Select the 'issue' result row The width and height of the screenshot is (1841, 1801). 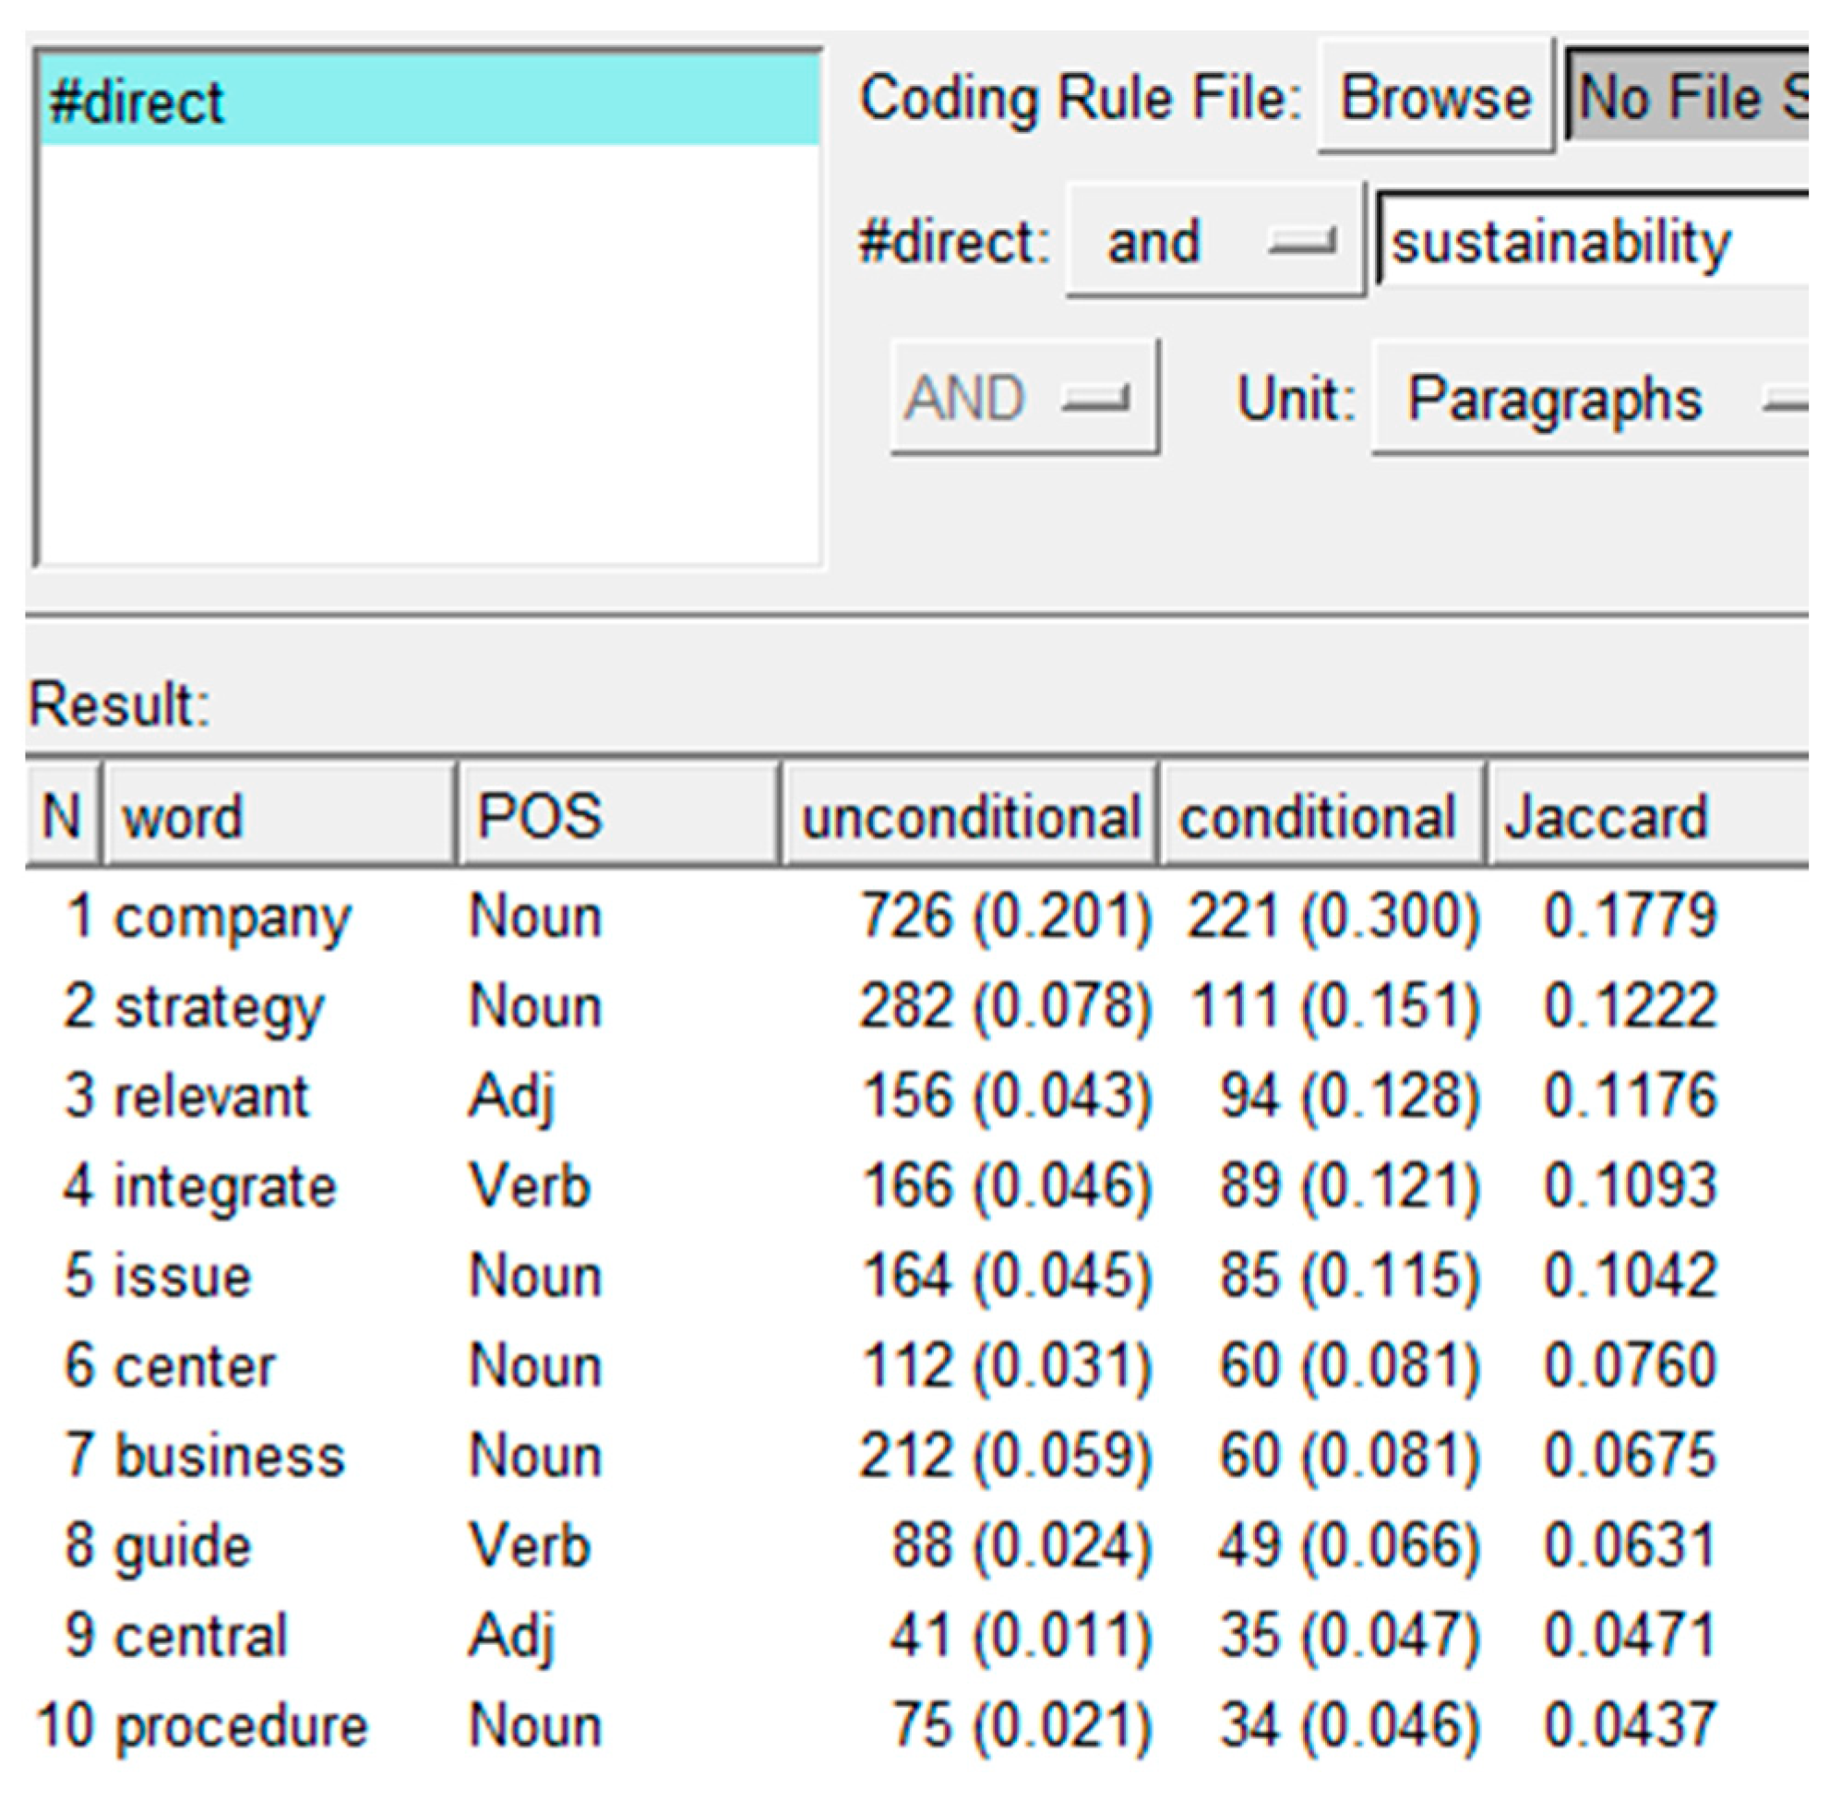click(x=183, y=1276)
